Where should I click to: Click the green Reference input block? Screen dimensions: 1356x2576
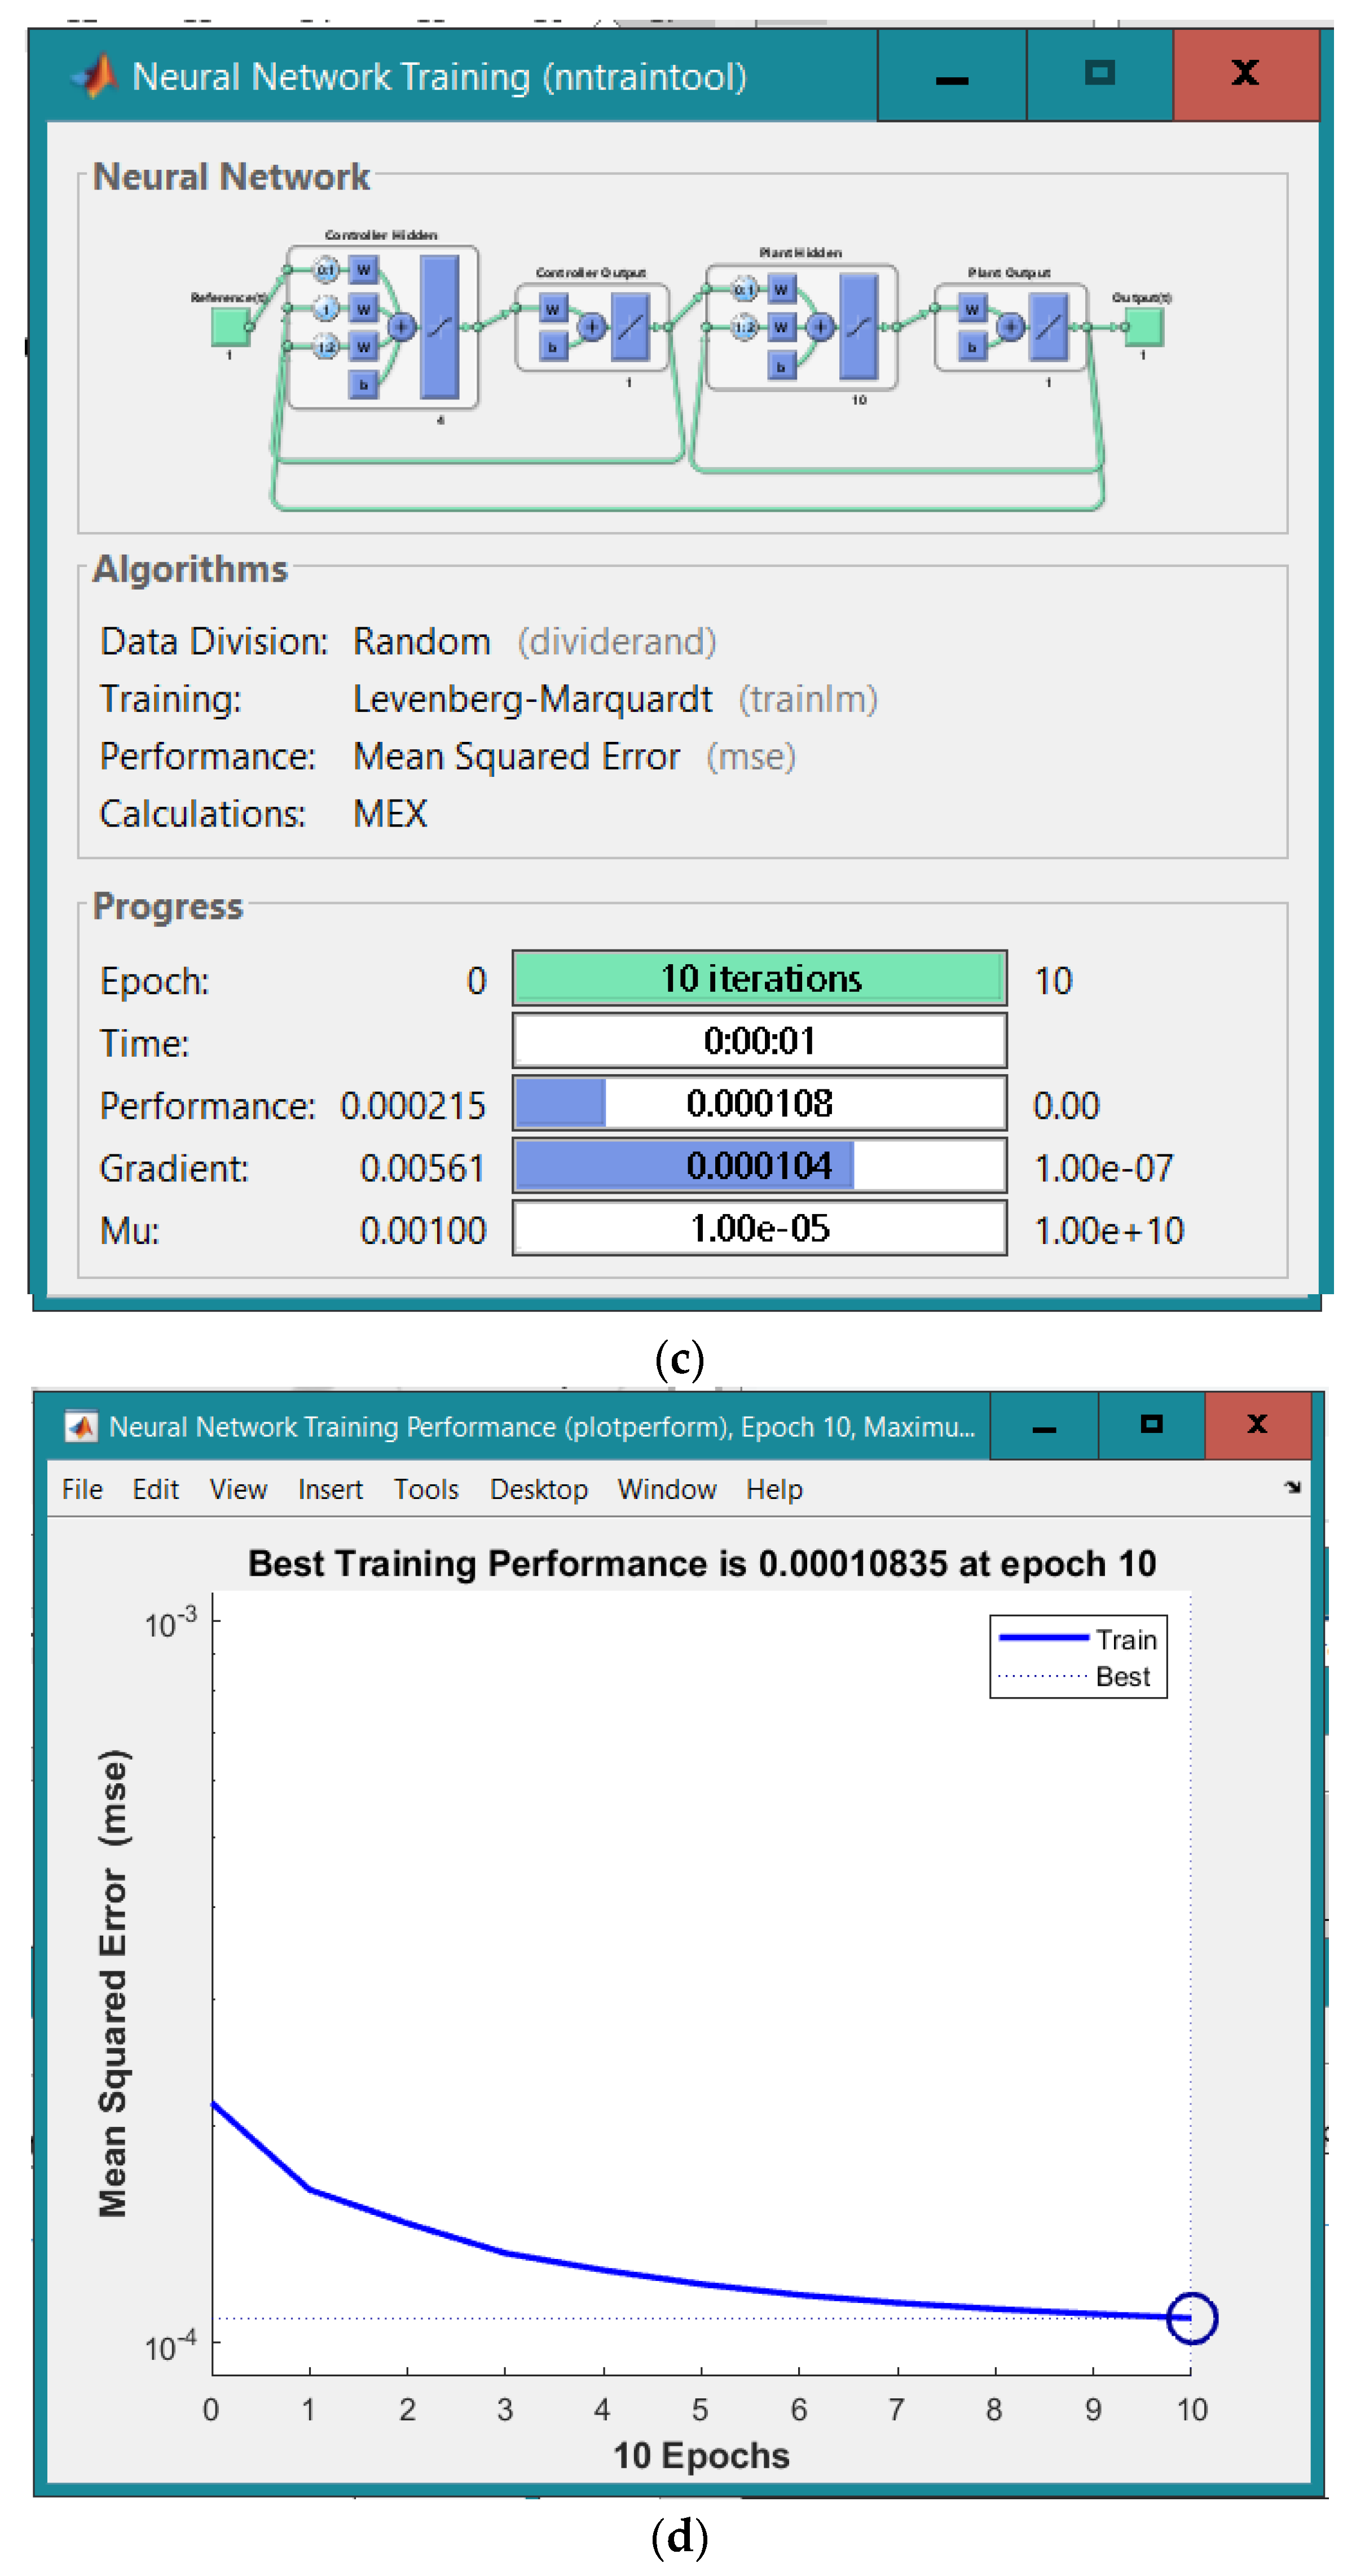(230, 326)
